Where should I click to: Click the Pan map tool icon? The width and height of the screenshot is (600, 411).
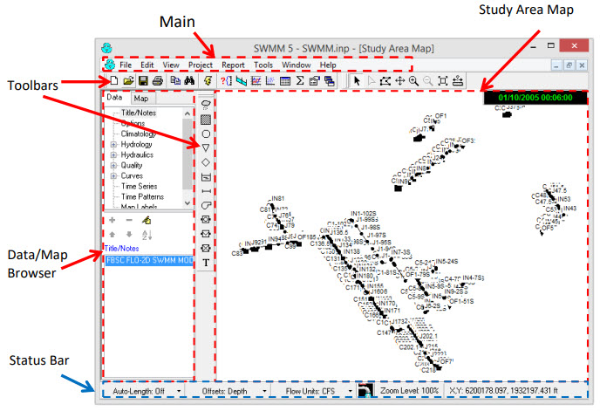(399, 81)
